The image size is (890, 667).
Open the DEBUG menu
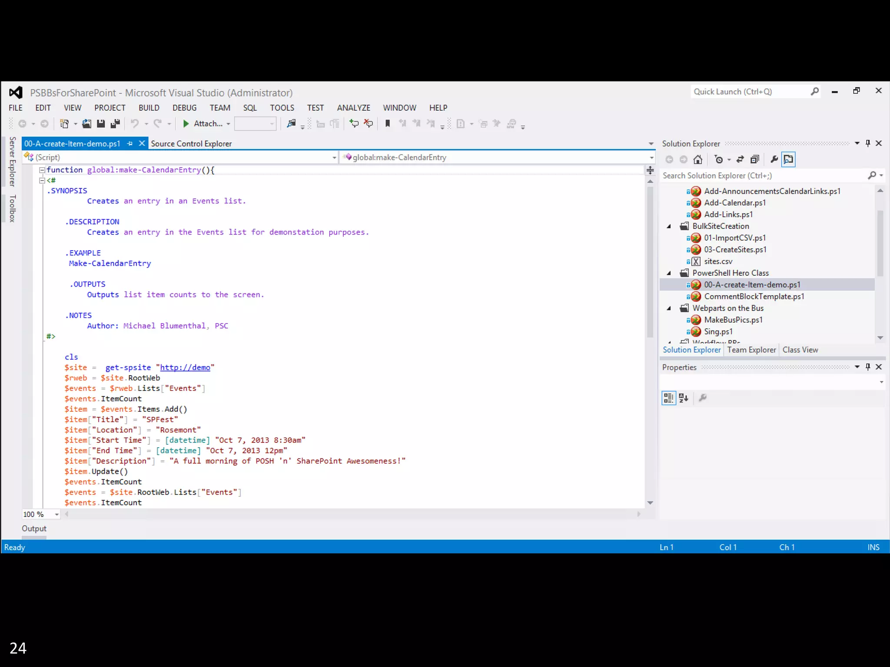184,108
